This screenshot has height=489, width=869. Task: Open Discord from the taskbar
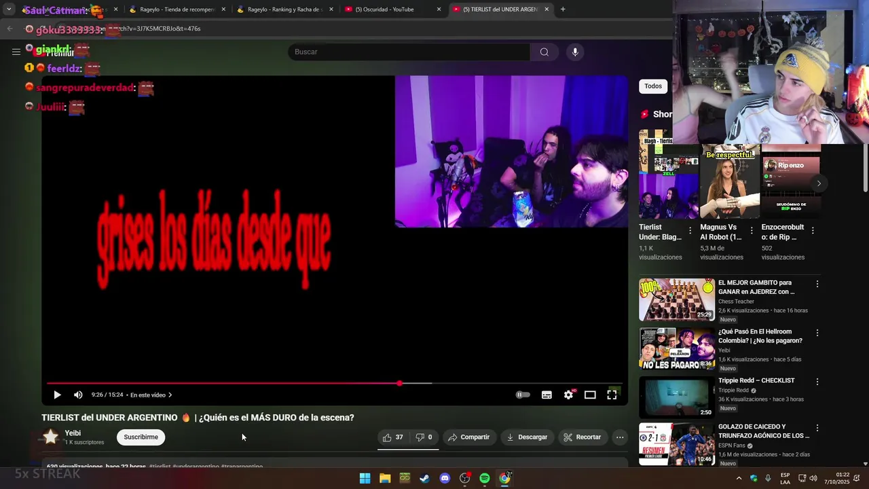pyautogui.click(x=445, y=478)
